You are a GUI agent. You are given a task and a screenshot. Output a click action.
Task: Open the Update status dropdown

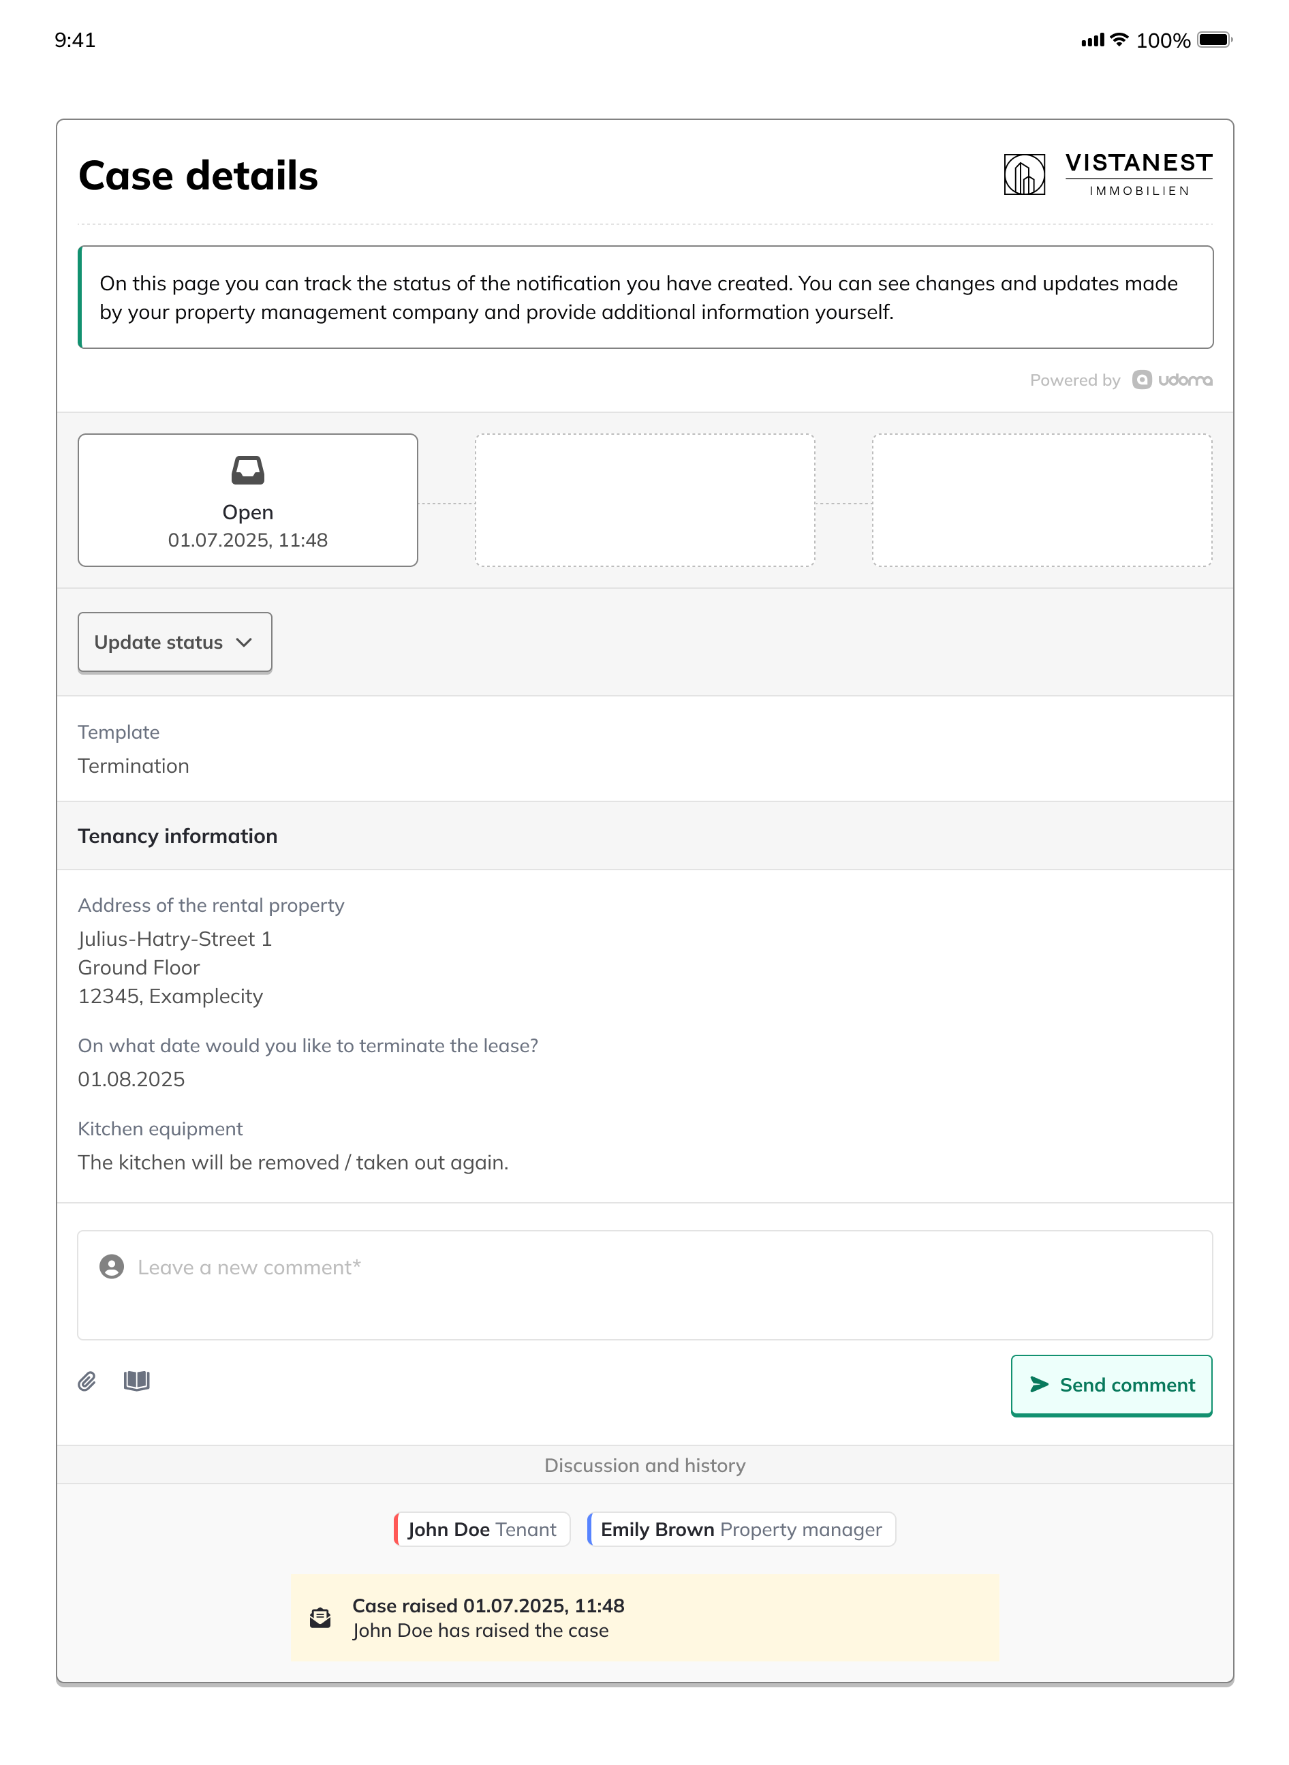coord(174,642)
